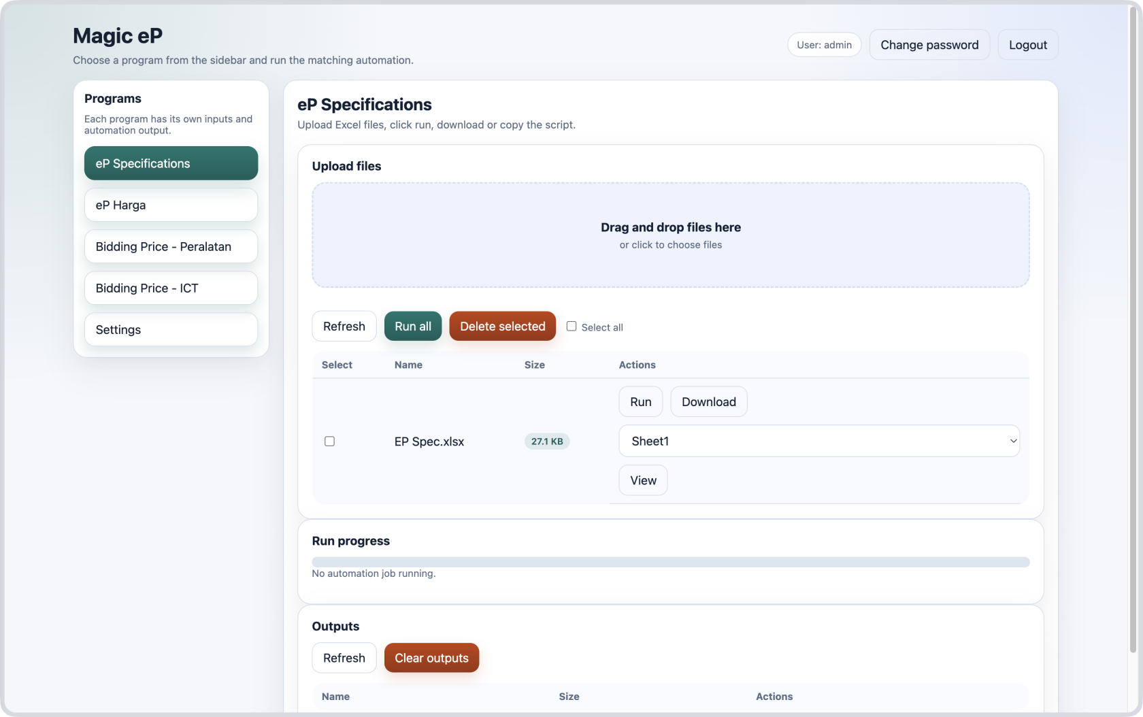
Task: Click the EP Spec.xlsx file name
Action: 429,441
